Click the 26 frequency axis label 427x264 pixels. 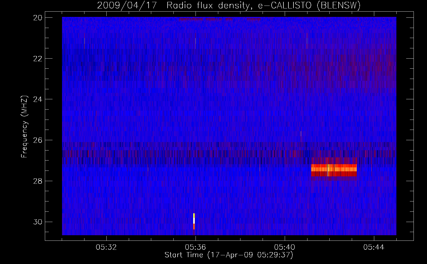[37, 140]
